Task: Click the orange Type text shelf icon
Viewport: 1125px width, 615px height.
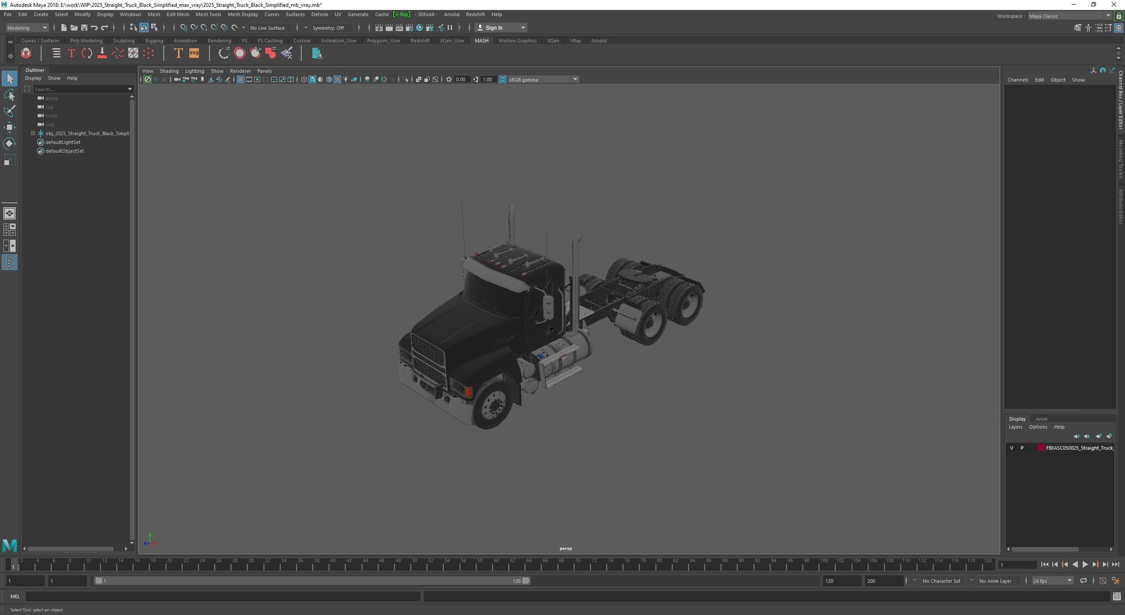Action: coord(179,53)
